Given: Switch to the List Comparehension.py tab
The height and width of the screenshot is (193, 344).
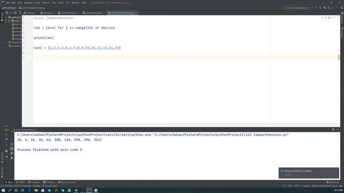Looking at the screenshot, I should pos(122,13).
